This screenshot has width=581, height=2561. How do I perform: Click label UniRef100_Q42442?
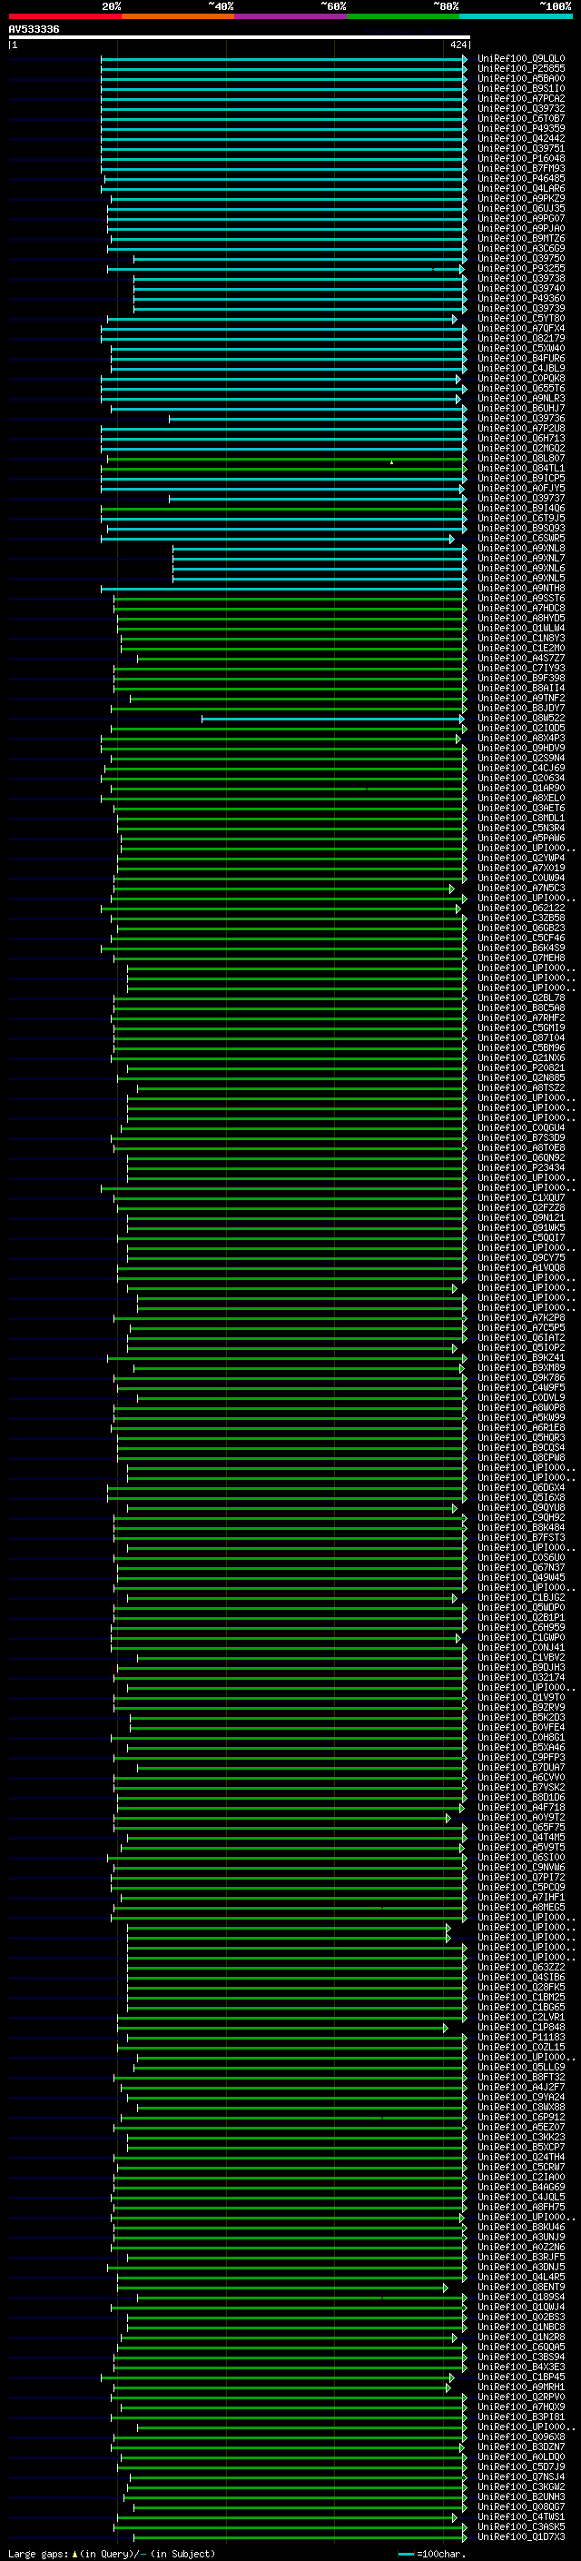[x=520, y=138]
